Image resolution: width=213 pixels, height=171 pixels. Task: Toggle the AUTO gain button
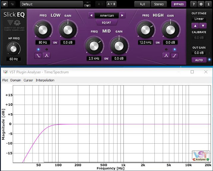[199, 60]
